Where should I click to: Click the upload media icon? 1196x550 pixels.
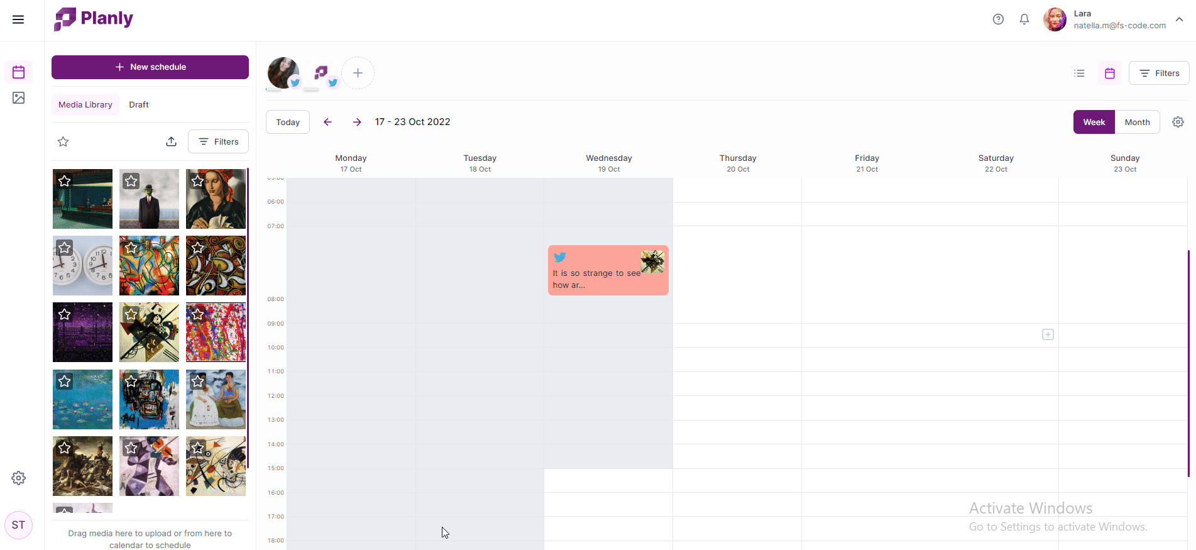tap(171, 141)
